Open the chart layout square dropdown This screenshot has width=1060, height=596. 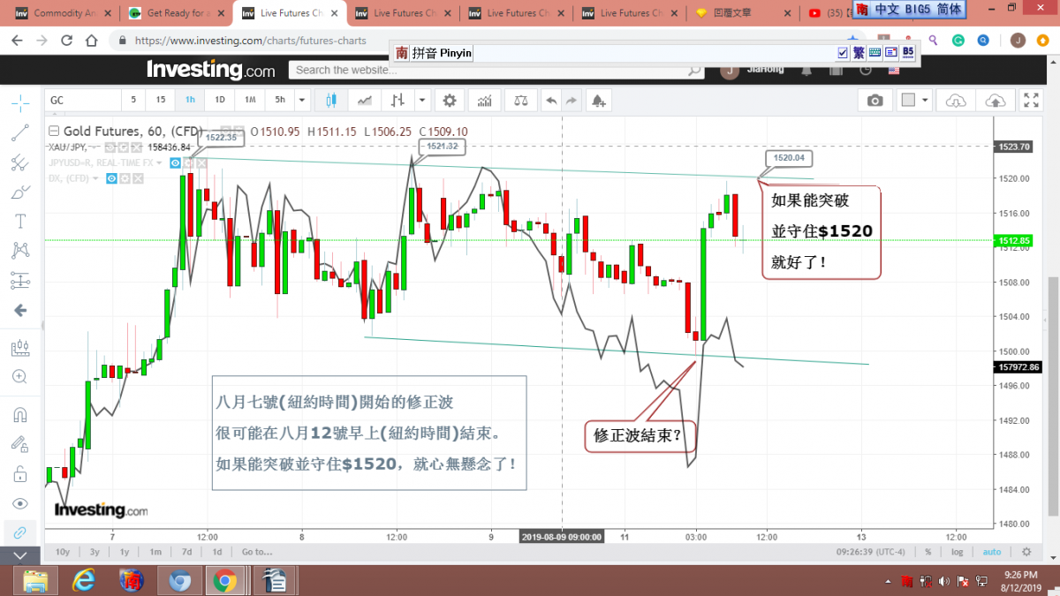[913, 100]
